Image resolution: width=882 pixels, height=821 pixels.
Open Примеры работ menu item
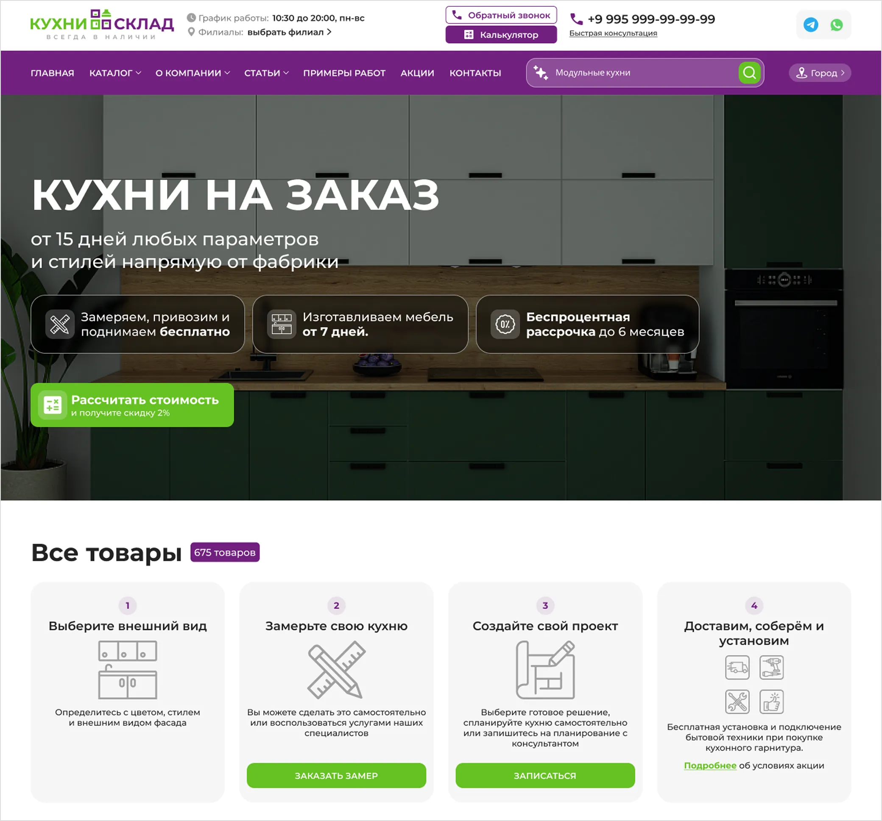344,73
